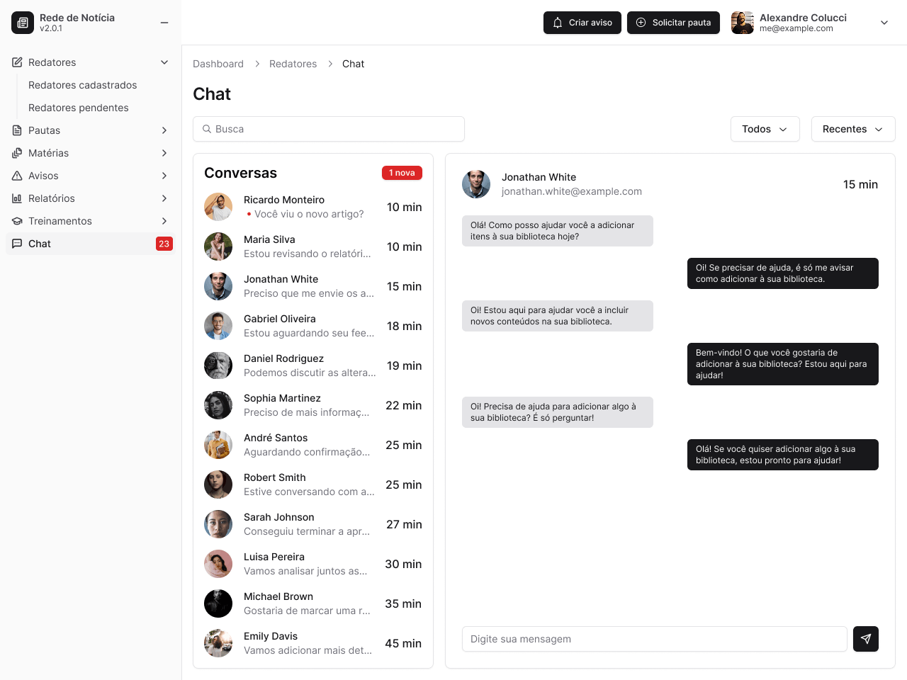Open the Alexandre Colucci account menu
This screenshot has width=907, height=680.
[884, 22]
